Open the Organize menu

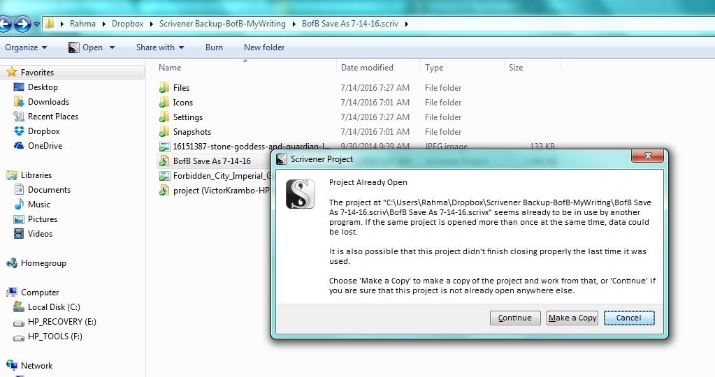[26, 47]
